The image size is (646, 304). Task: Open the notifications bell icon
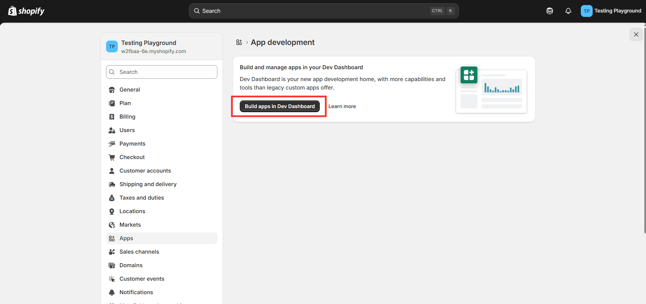pos(568,11)
